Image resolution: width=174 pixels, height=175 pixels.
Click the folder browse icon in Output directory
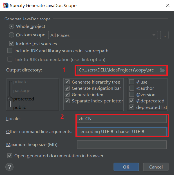[162, 70]
